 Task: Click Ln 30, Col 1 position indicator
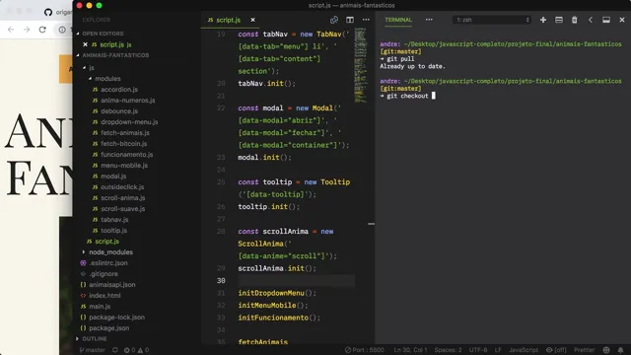pyautogui.click(x=410, y=350)
